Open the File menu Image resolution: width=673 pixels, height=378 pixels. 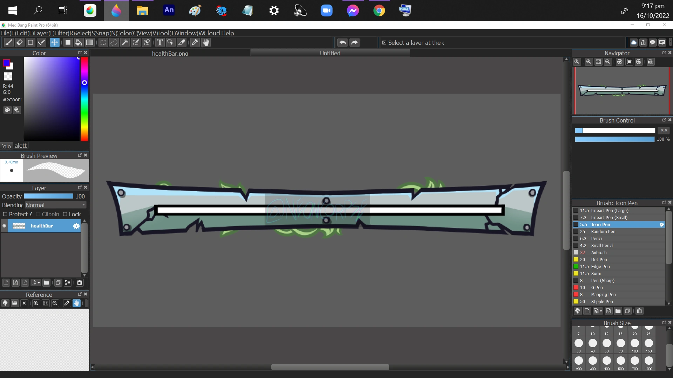coord(8,33)
